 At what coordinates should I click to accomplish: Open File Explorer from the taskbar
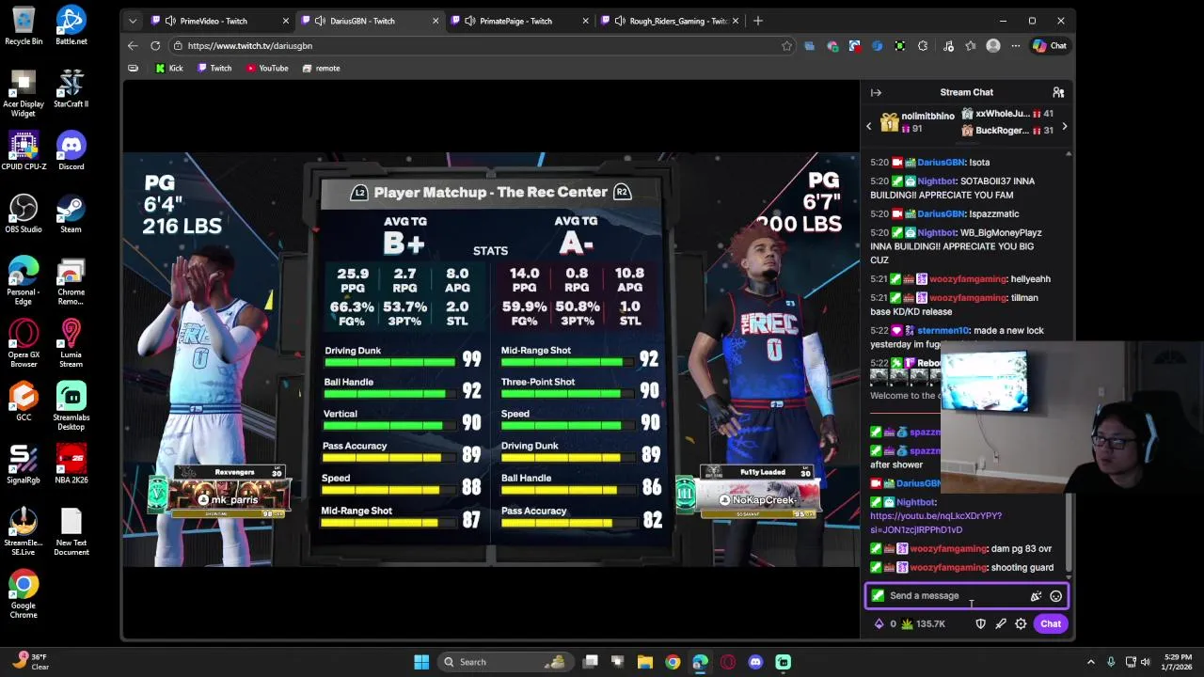click(645, 662)
